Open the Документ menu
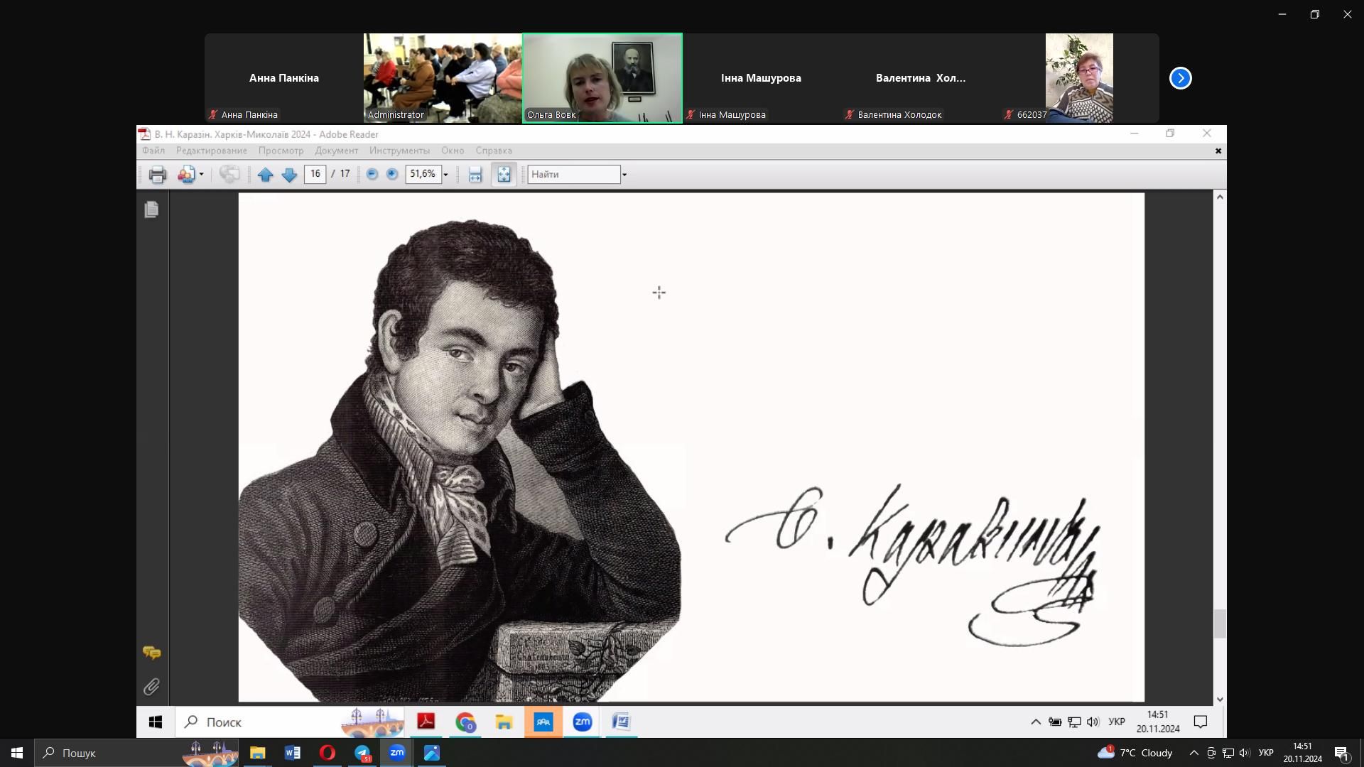 coord(337,151)
